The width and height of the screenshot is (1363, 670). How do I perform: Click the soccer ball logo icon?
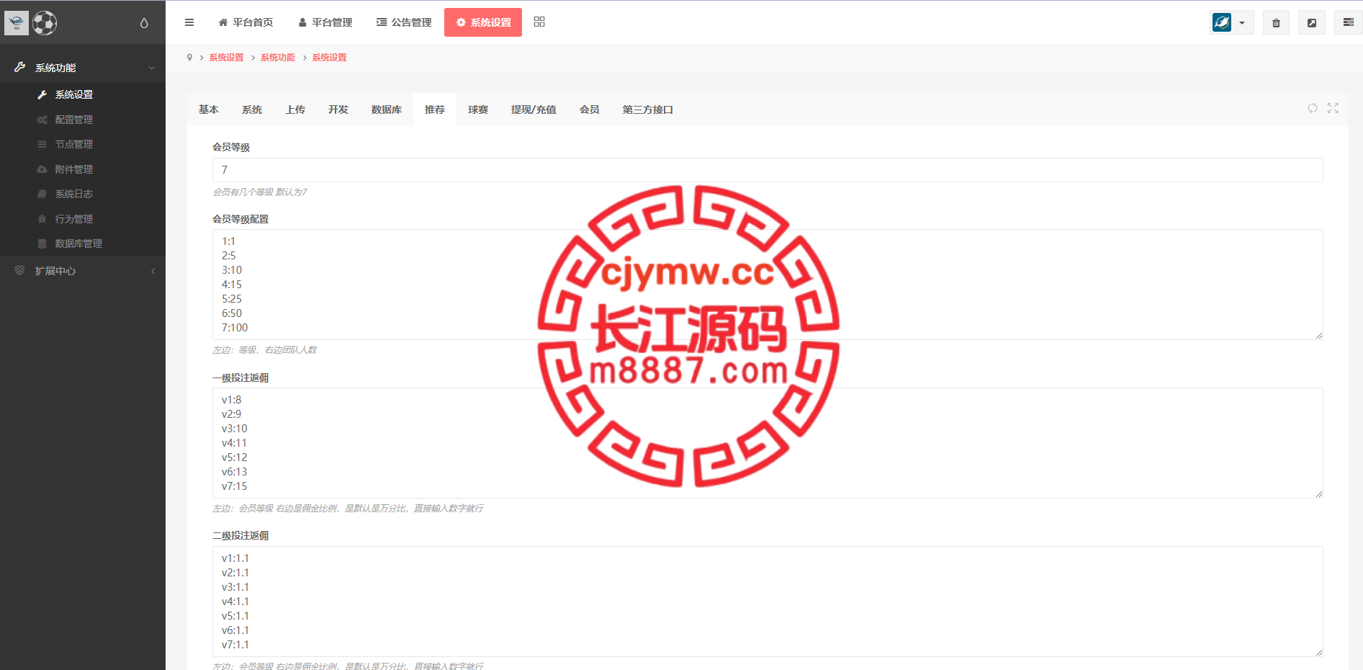(45, 23)
